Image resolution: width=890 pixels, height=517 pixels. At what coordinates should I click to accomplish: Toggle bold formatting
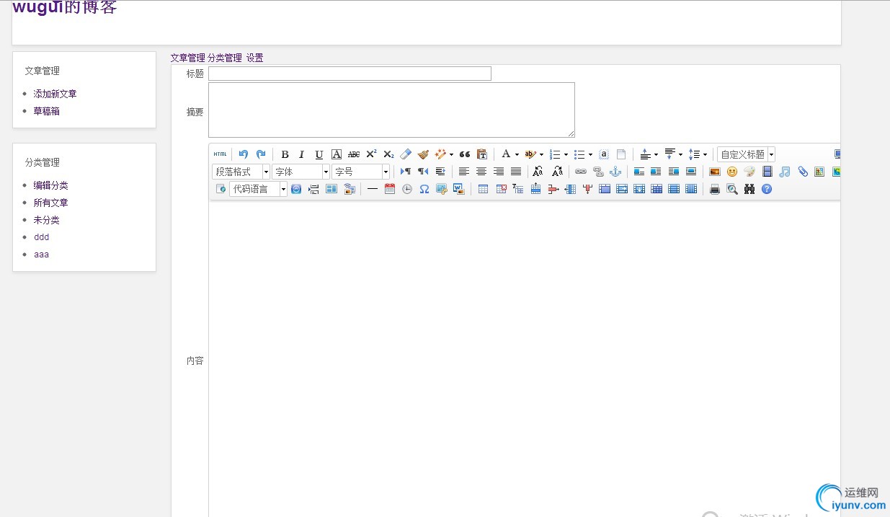click(285, 154)
